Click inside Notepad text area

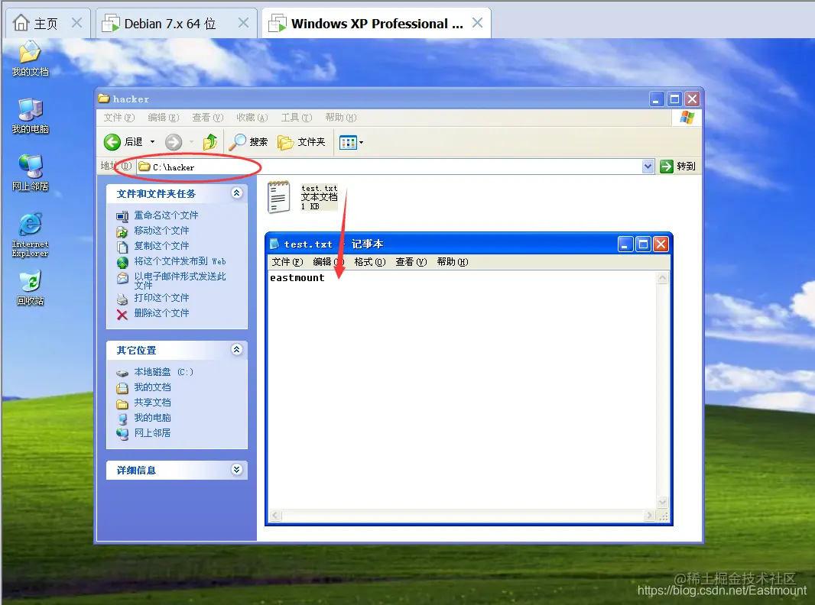click(462, 390)
